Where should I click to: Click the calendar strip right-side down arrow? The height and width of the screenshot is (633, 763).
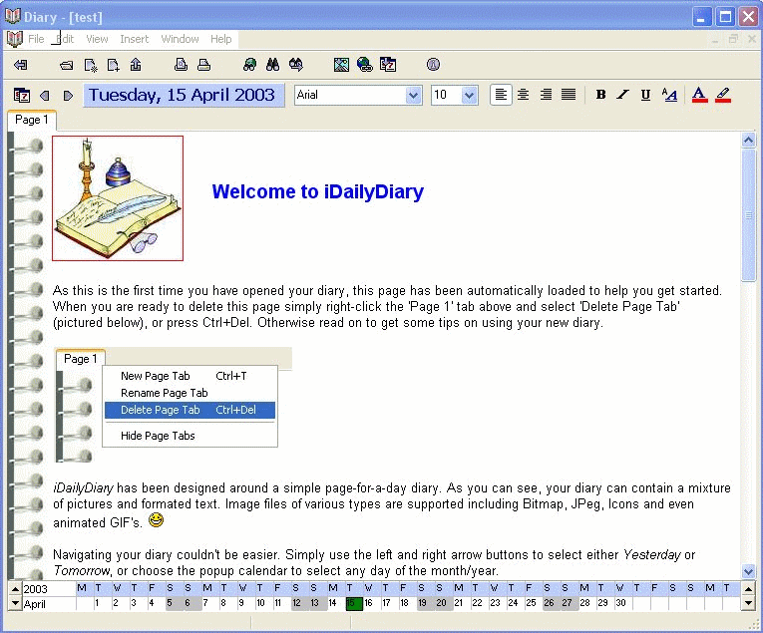click(x=748, y=603)
